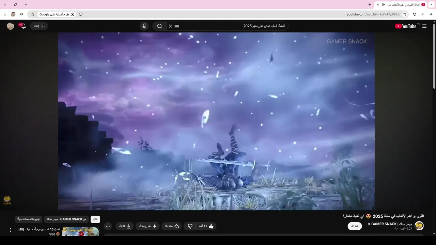Open a new browser tab

pos(370,4)
